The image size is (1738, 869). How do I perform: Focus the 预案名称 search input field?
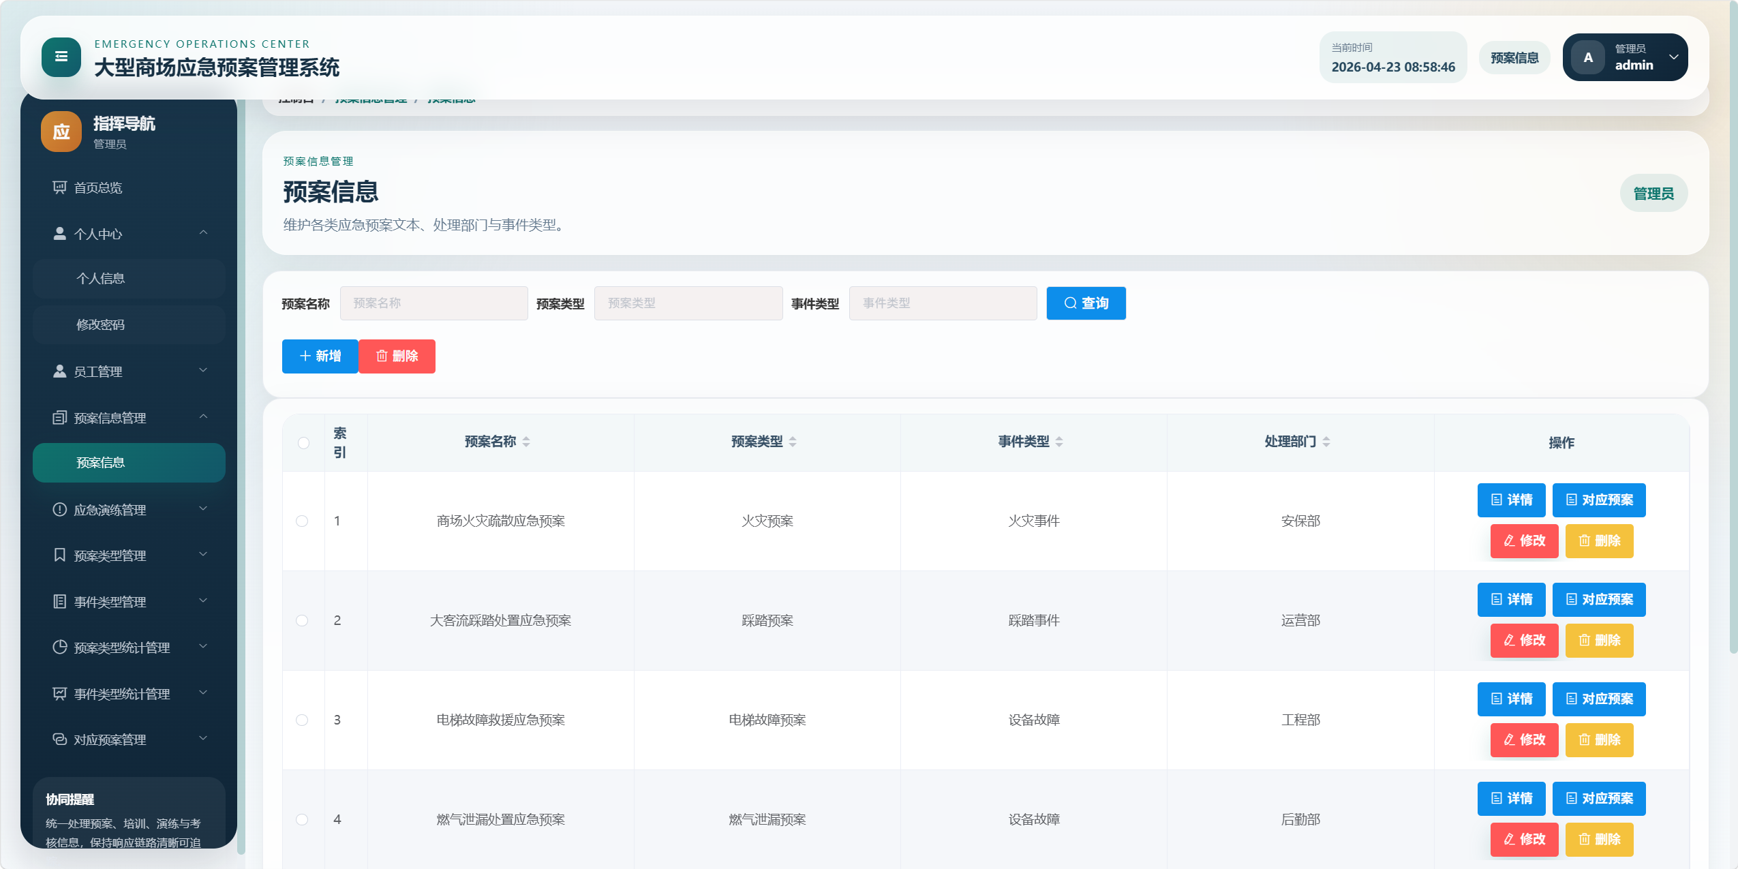pos(434,303)
